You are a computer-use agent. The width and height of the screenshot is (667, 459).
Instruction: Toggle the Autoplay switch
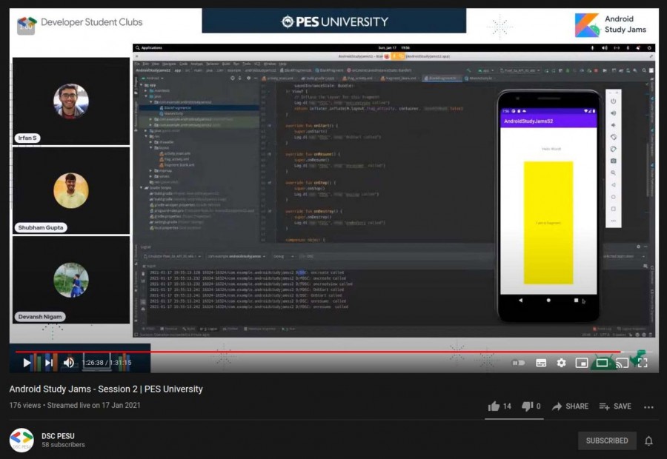click(x=519, y=363)
